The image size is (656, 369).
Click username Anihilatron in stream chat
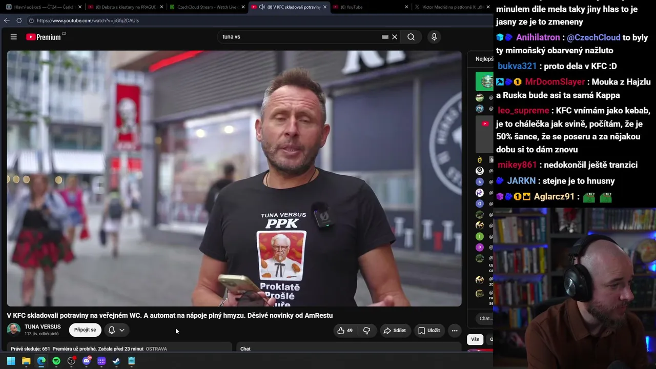538,37
